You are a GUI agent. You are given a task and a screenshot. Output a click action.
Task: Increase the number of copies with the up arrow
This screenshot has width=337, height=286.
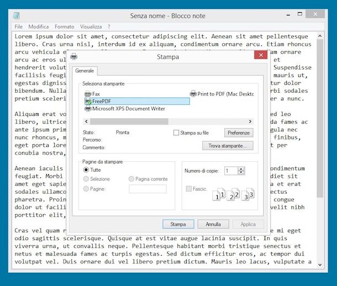click(241, 169)
